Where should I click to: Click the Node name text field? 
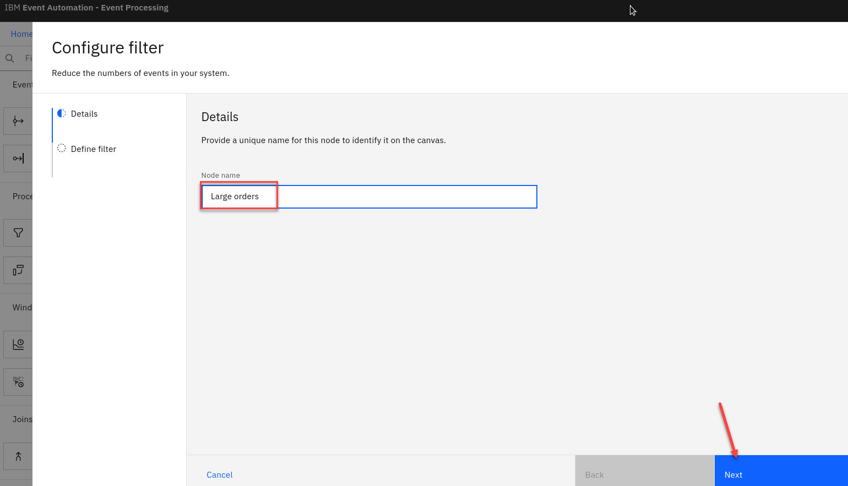(369, 197)
